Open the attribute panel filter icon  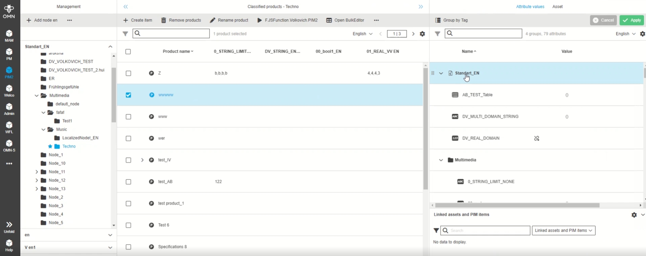click(438, 34)
